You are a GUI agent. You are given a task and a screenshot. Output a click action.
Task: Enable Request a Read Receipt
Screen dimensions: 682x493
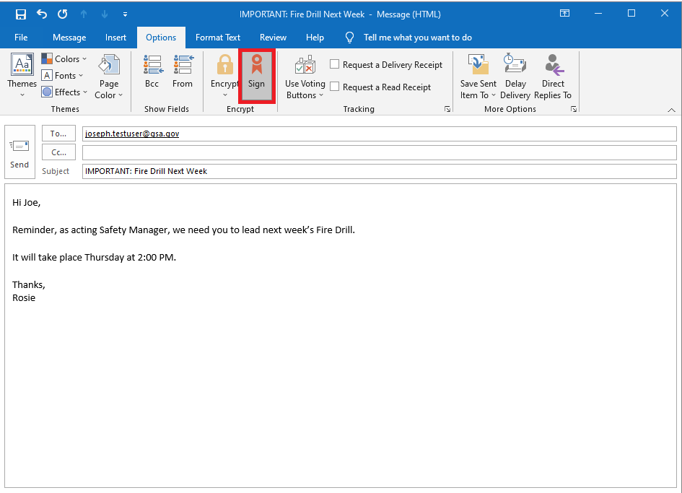tap(334, 87)
